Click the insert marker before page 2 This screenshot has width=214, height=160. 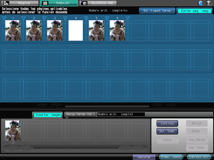tap(24, 18)
